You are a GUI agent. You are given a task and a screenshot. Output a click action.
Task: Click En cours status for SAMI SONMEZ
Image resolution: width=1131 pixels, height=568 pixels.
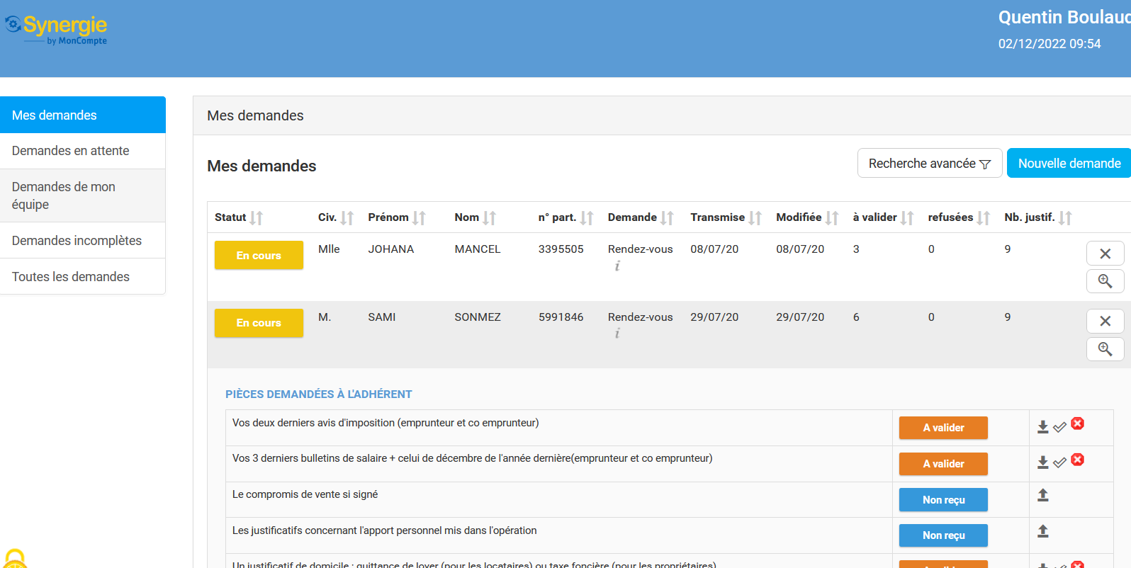[x=259, y=323]
